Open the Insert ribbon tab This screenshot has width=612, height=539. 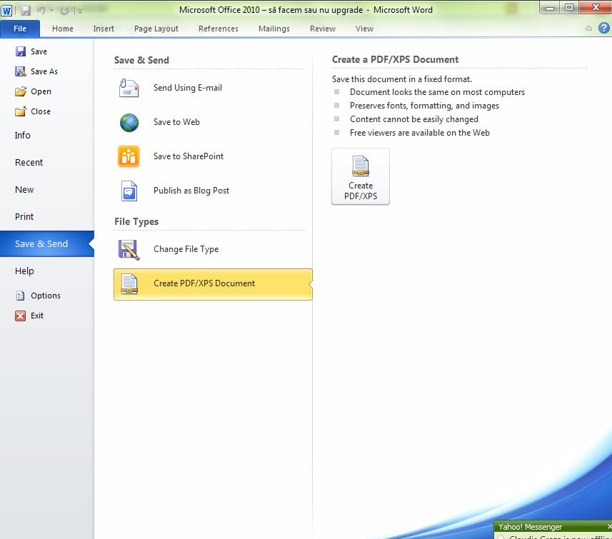[x=104, y=29]
